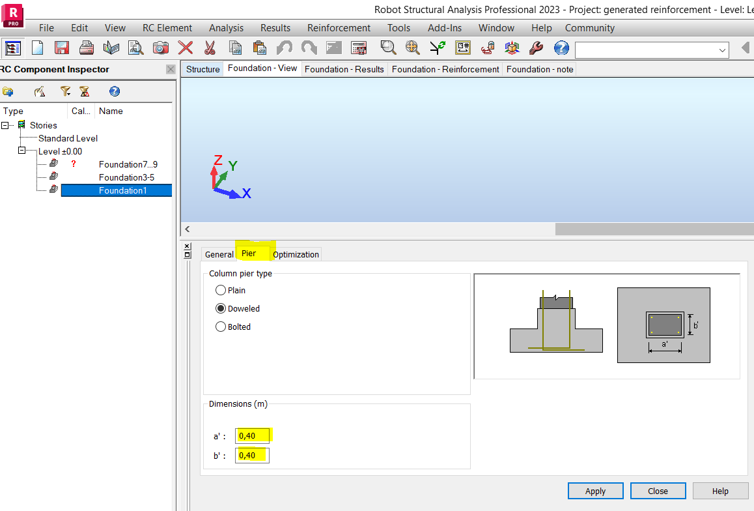Collapse the Level ±0.00 node
Screen dimensions: 754x511
(20, 151)
